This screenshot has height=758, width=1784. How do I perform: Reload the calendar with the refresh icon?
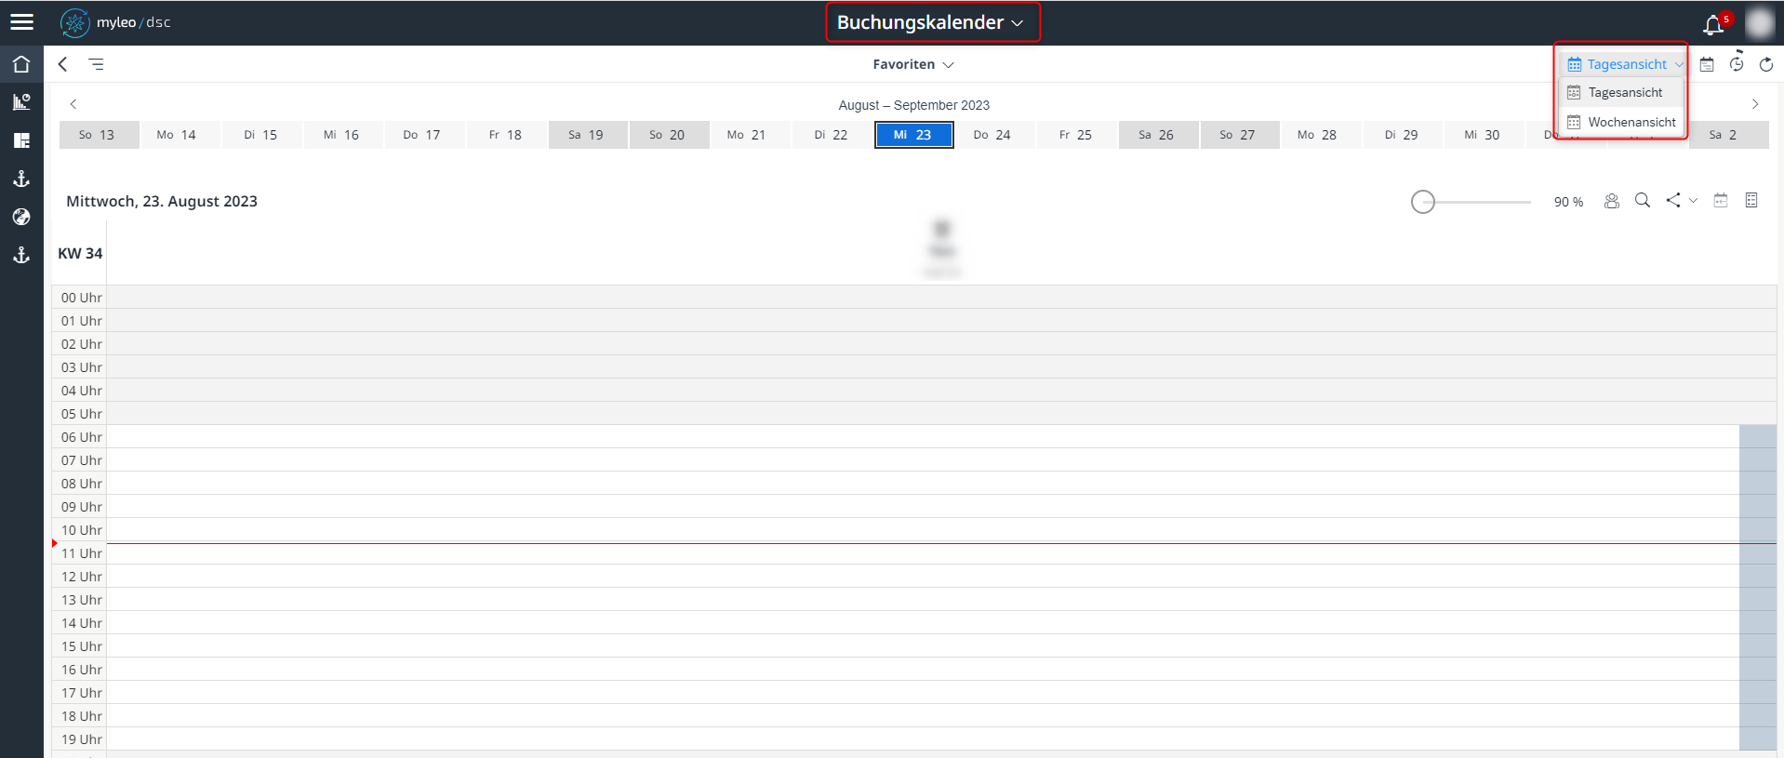pos(1766,64)
